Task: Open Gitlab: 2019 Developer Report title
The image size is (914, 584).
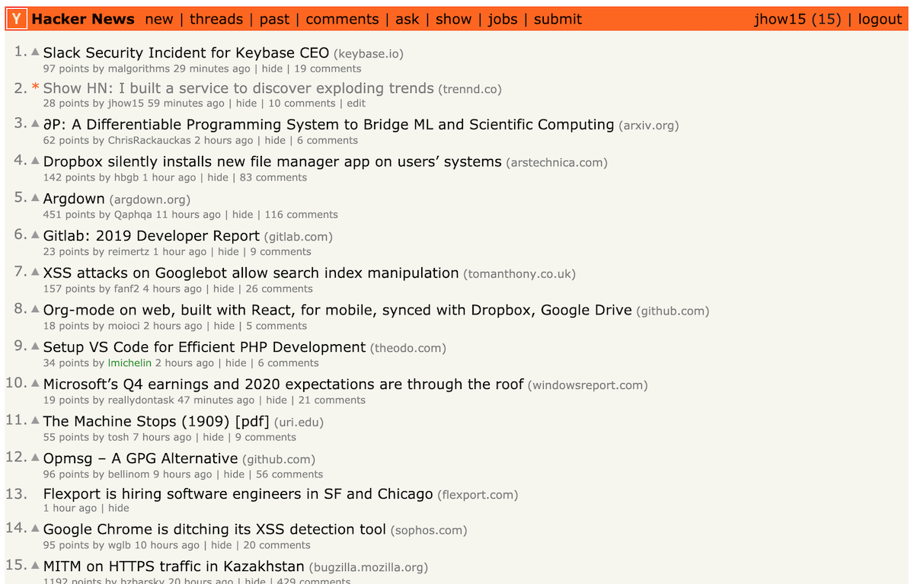Action: point(152,235)
